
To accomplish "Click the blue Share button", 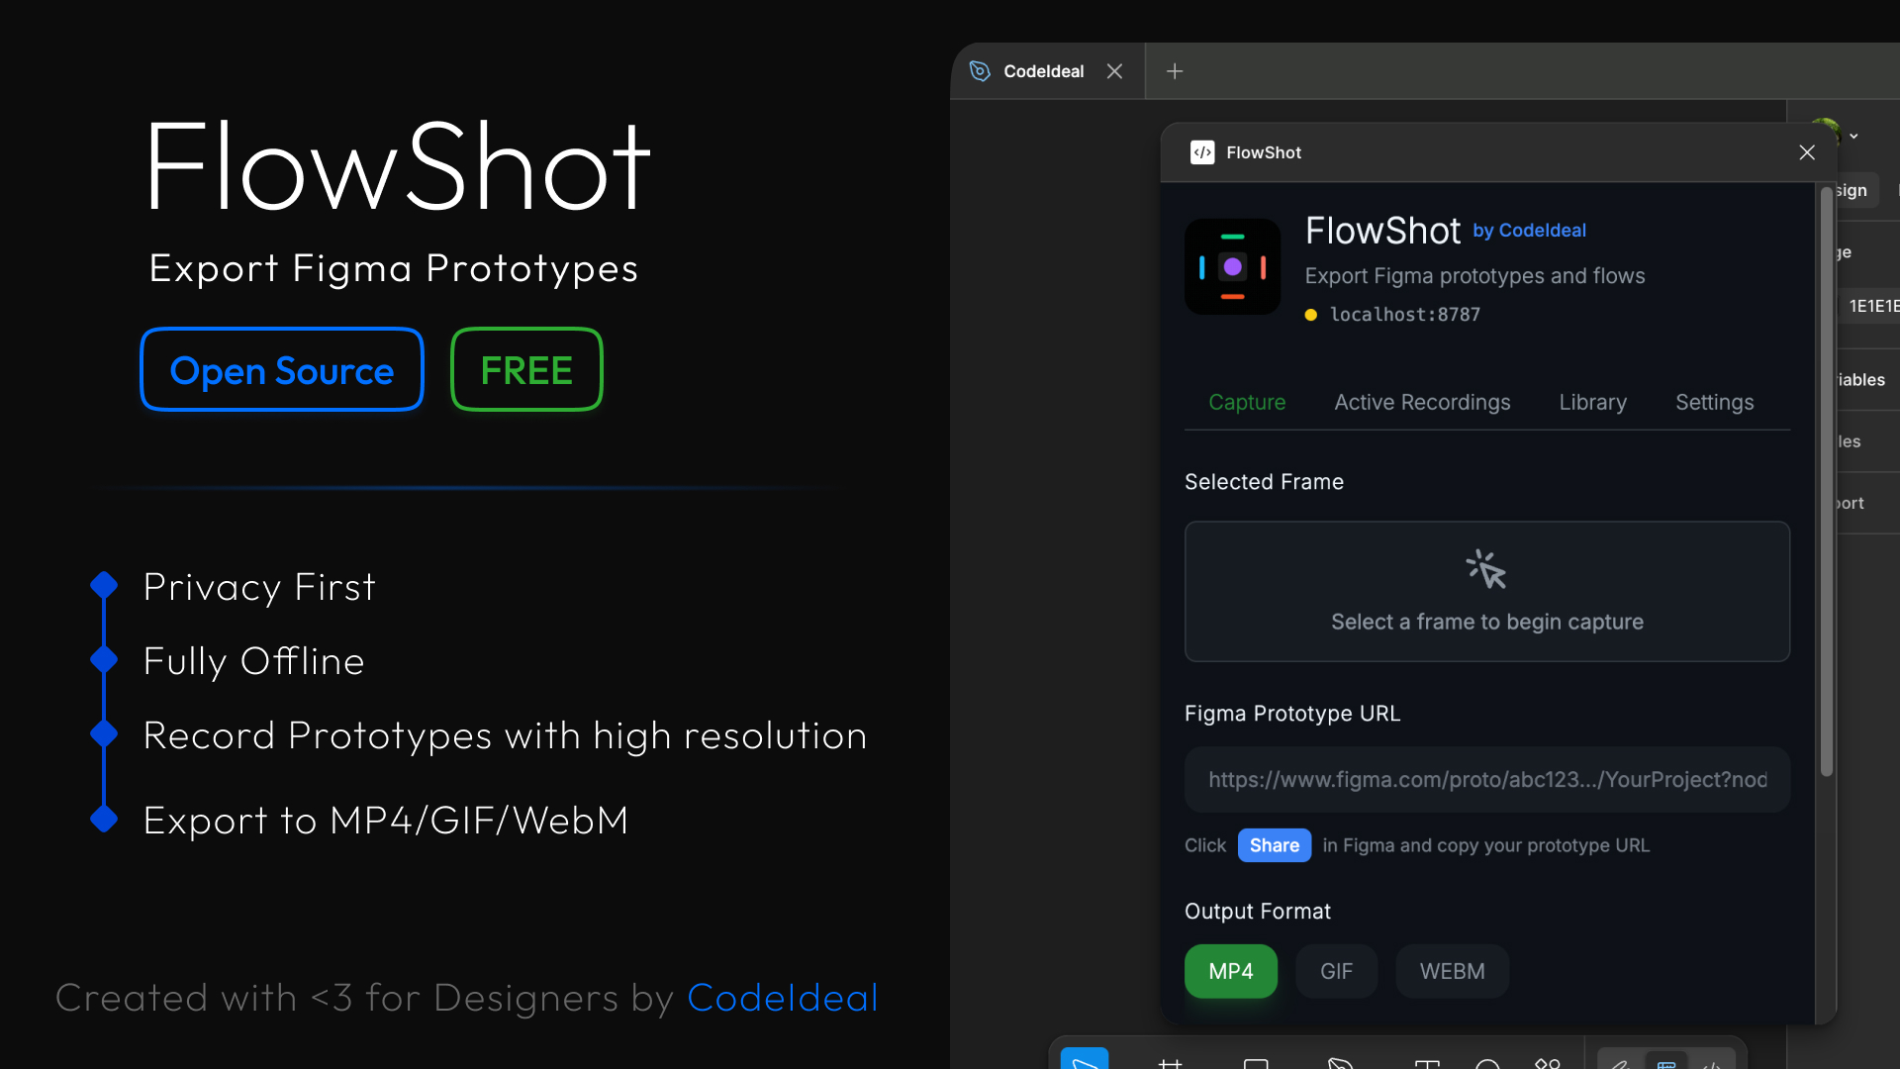I will coord(1274,845).
